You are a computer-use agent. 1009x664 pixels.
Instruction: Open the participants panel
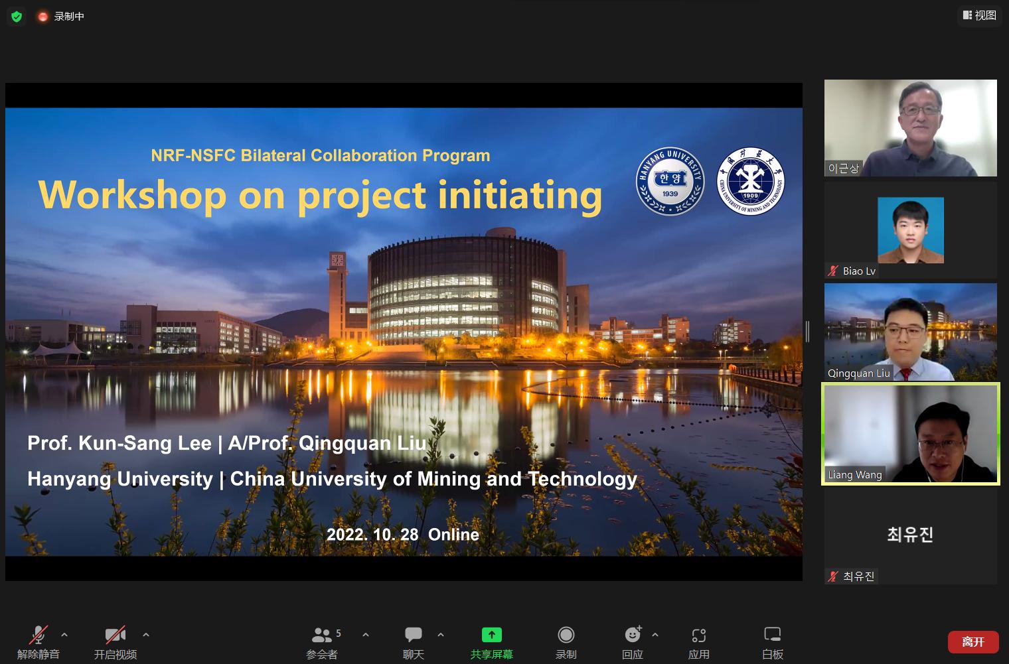322,635
